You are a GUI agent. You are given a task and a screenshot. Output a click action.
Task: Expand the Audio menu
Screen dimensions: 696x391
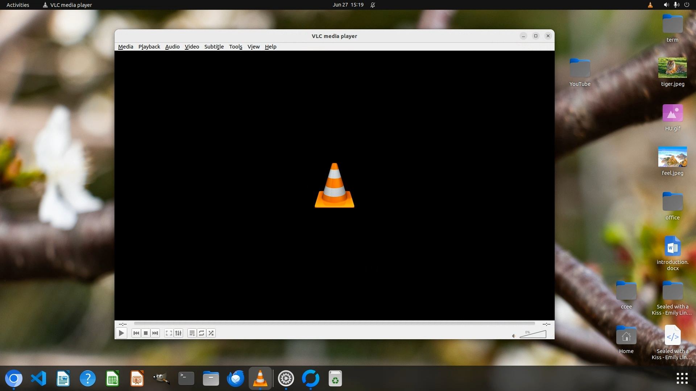point(172,47)
